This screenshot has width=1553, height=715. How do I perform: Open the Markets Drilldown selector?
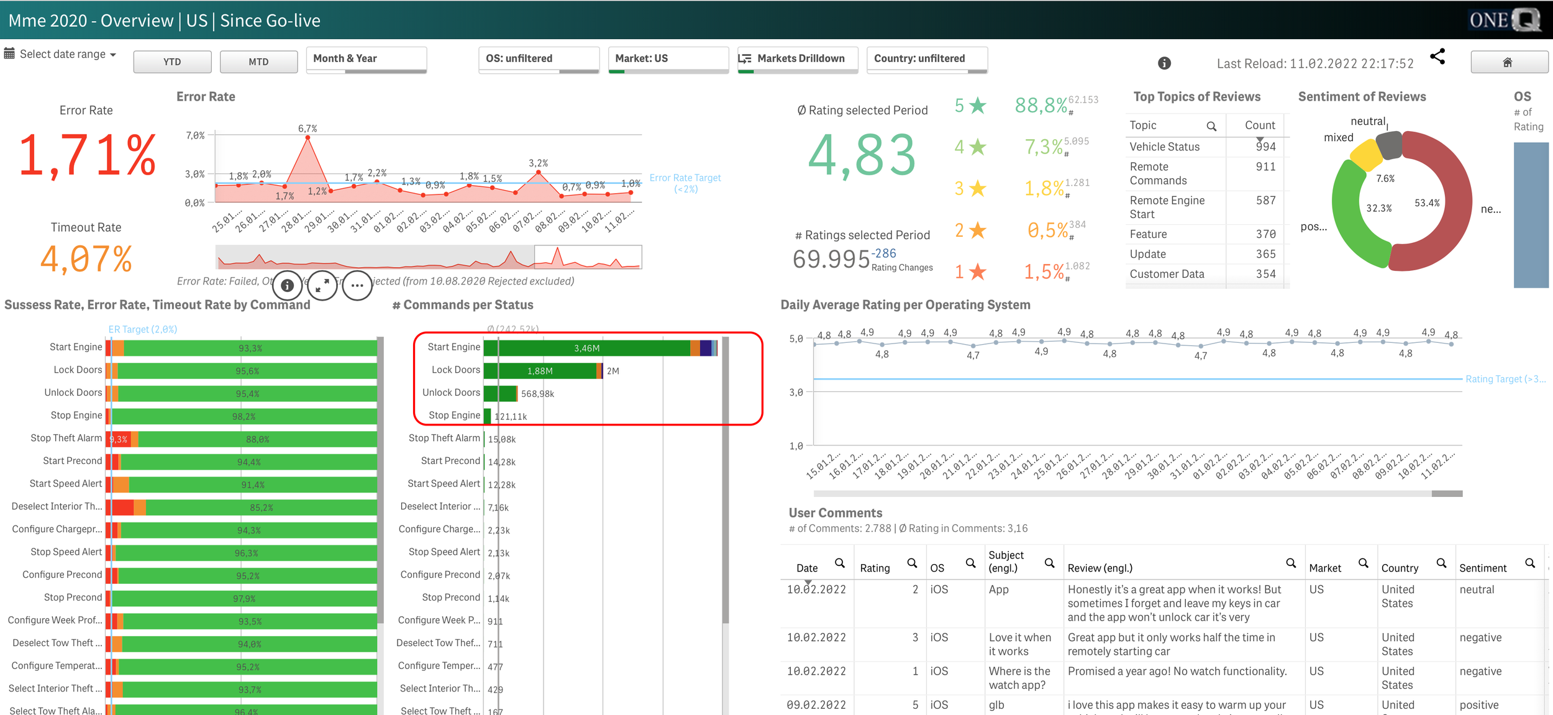tap(797, 59)
